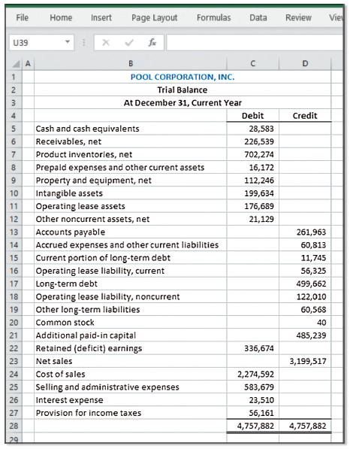The image size is (350, 449).
Task: Select the Operating lease assets cell
Action: click(x=131, y=206)
